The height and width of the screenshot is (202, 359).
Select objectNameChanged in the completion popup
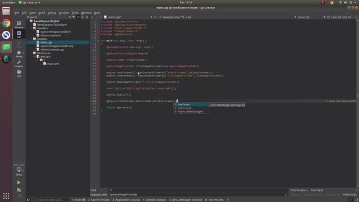pyautogui.click(x=191, y=112)
